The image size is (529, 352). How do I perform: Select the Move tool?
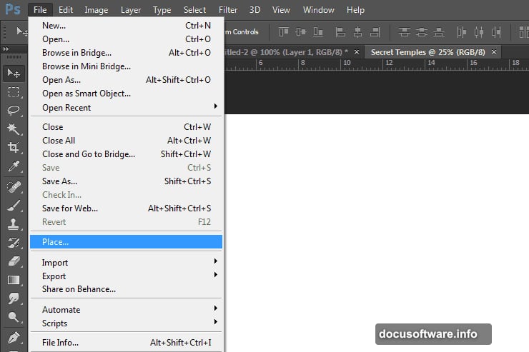pyautogui.click(x=13, y=73)
